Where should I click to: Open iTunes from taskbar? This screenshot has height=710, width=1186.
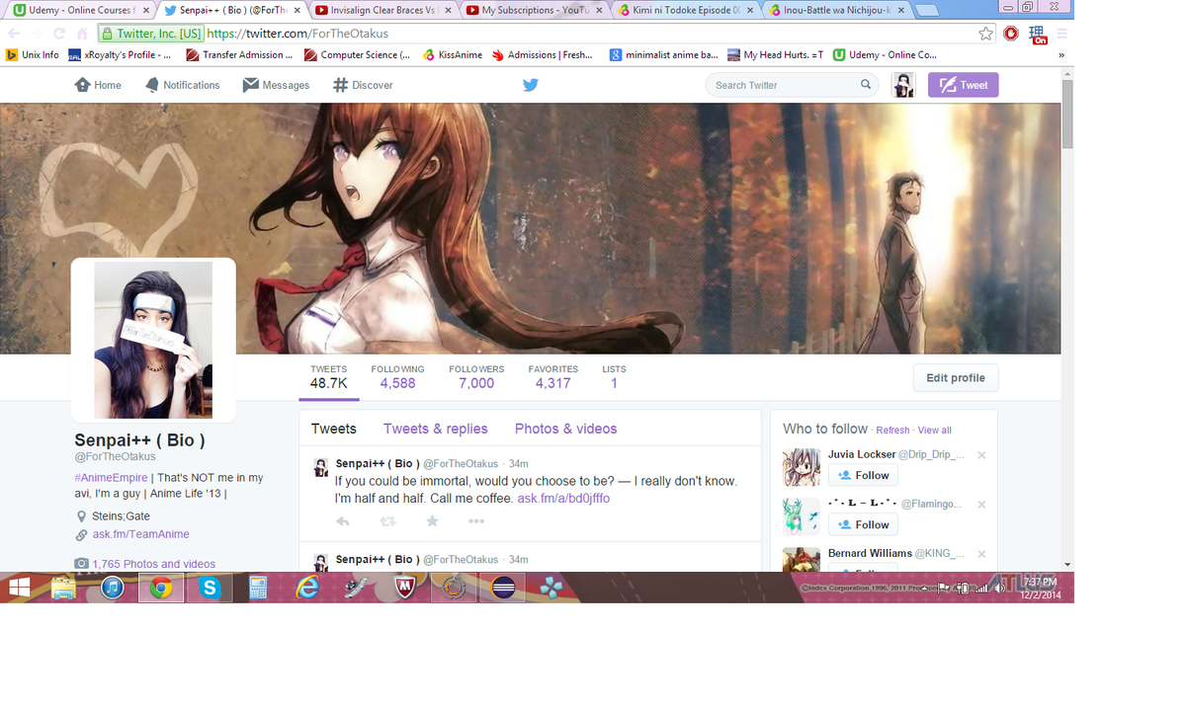point(112,589)
